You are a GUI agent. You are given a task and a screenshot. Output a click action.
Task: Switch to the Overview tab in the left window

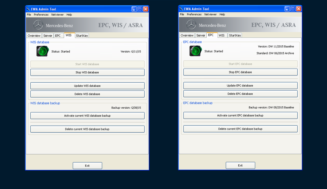coord(34,36)
